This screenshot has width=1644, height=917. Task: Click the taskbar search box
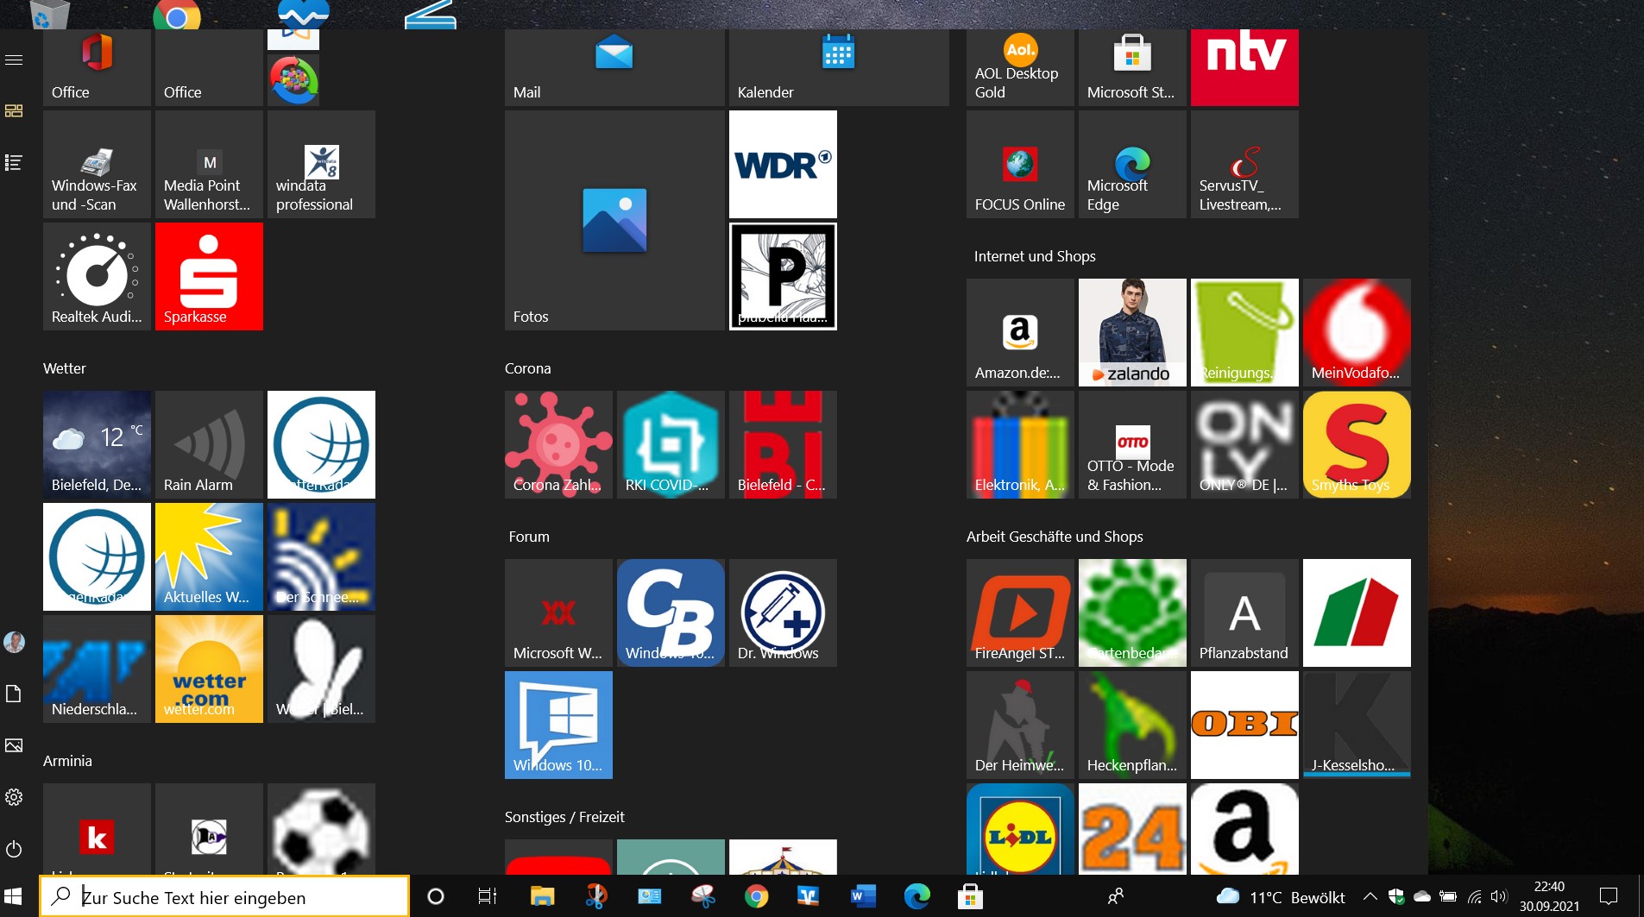coord(224,897)
